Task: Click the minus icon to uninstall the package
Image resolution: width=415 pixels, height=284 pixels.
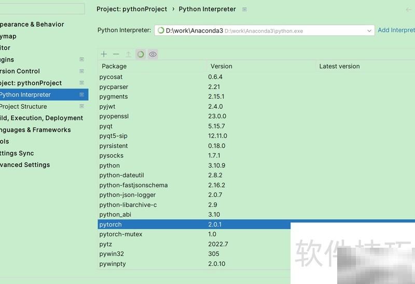Action: pos(116,54)
